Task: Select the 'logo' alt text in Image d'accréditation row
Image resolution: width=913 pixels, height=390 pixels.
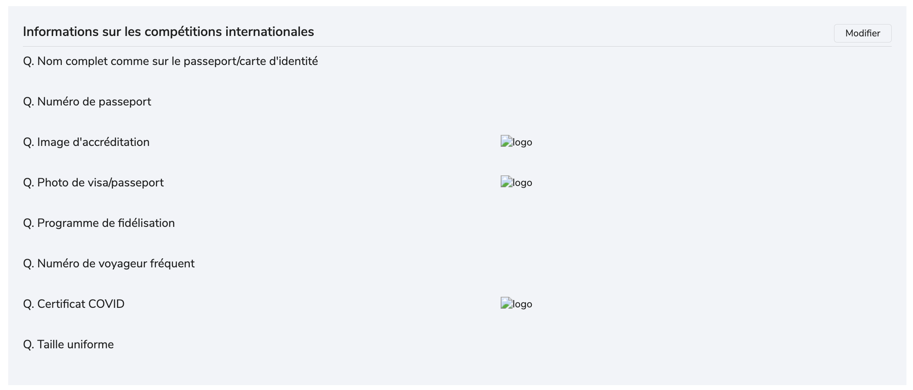Action: (x=522, y=142)
